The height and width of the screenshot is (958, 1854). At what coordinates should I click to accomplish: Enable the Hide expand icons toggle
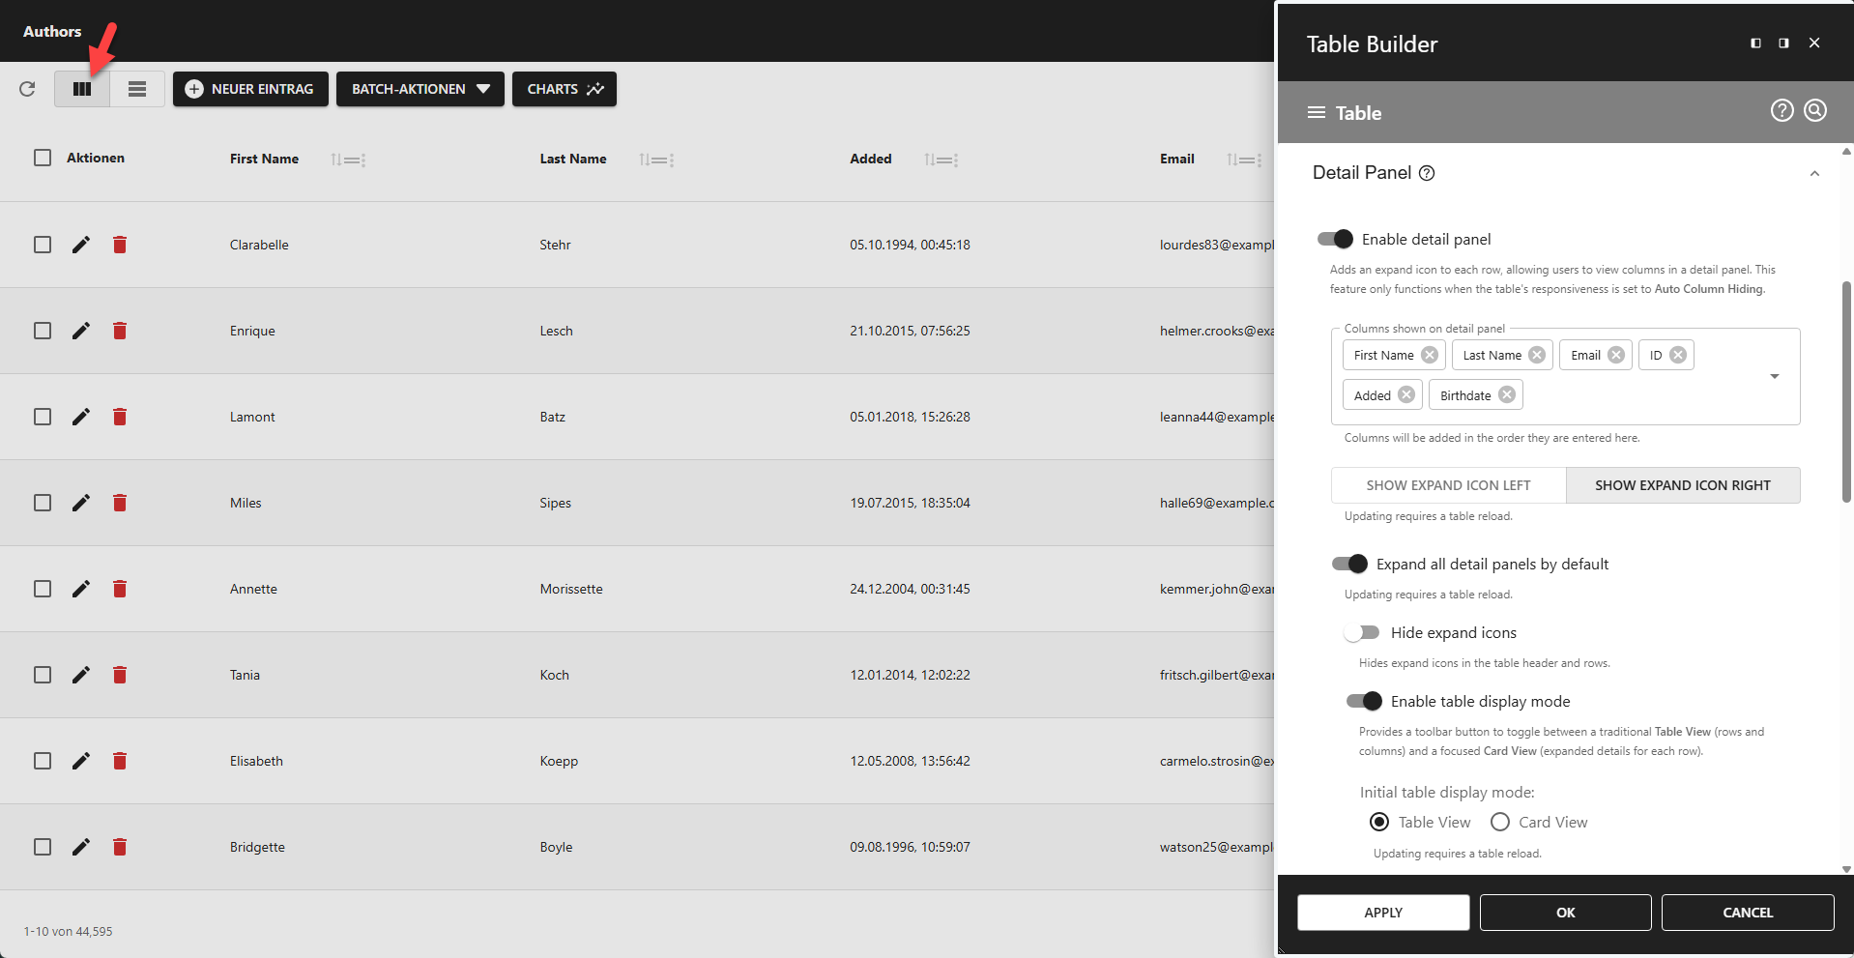pyautogui.click(x=1361, y=632)
